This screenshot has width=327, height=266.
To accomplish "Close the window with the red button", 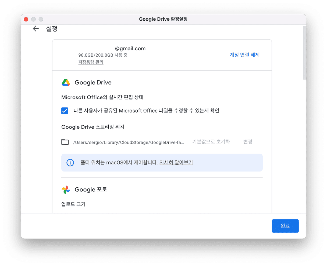I will click(x=26, y=19).
